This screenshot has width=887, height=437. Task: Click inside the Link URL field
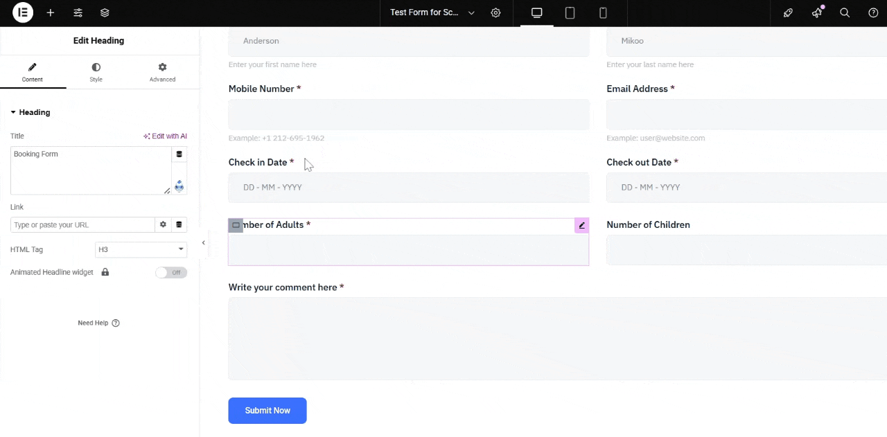coord(82,224)
